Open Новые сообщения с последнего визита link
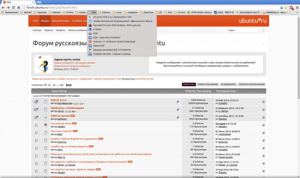The width and height of the screenshot is (300, 178). pyautogui.click(x=75, y=63)
